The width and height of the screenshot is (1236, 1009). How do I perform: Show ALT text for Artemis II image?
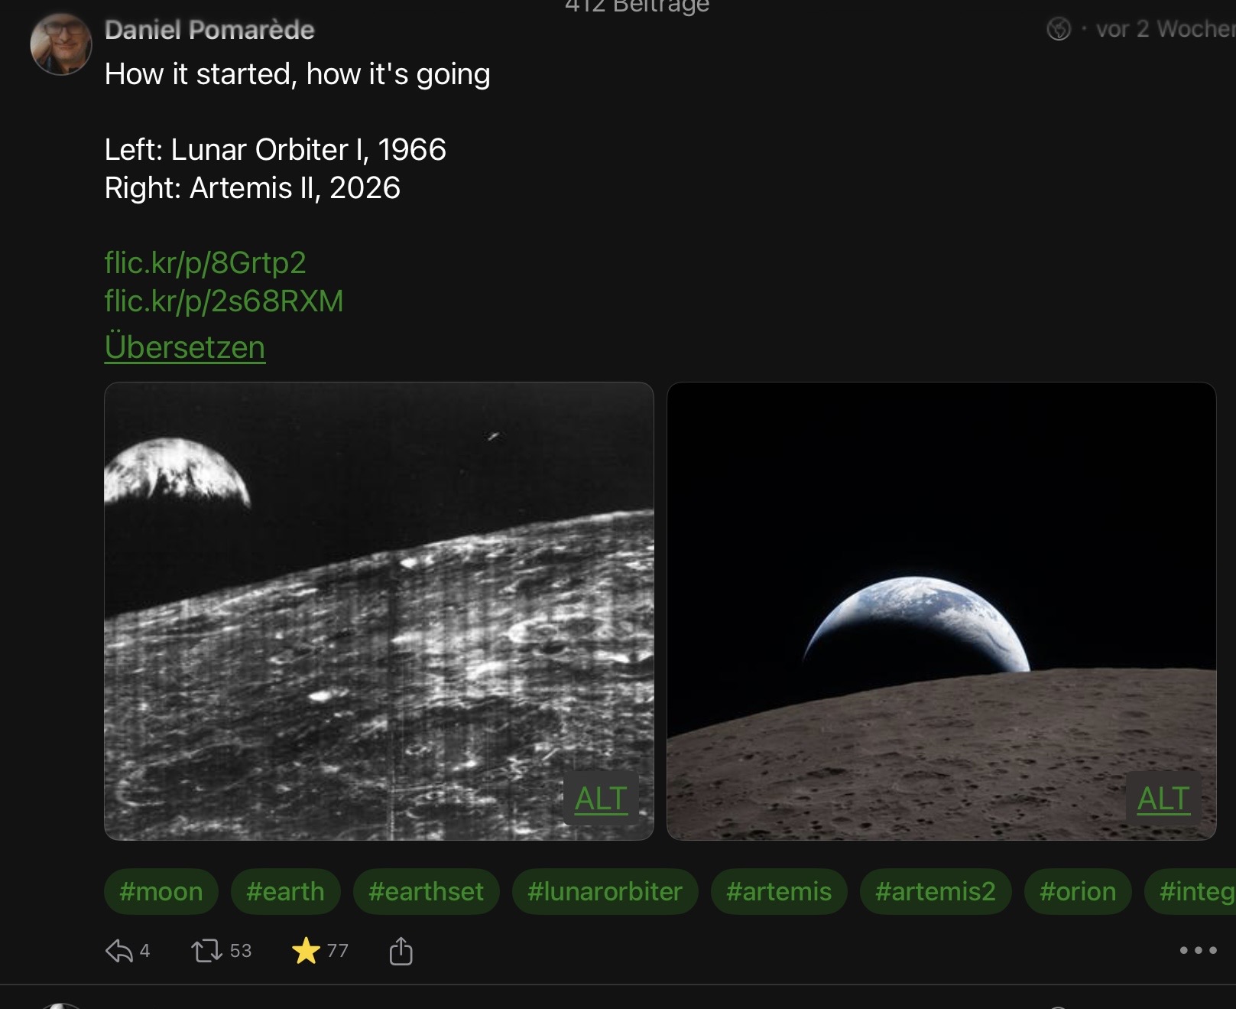pyautogui.click(x=1163, y=799)
